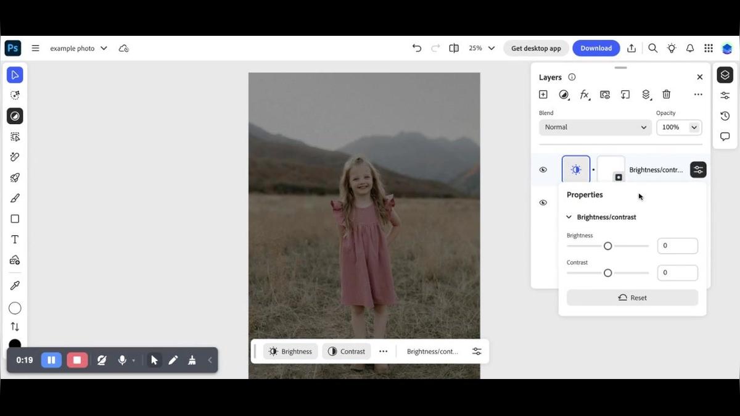Click the Undo arrow icon
740x416 pixels.
(x=417, y=48)
